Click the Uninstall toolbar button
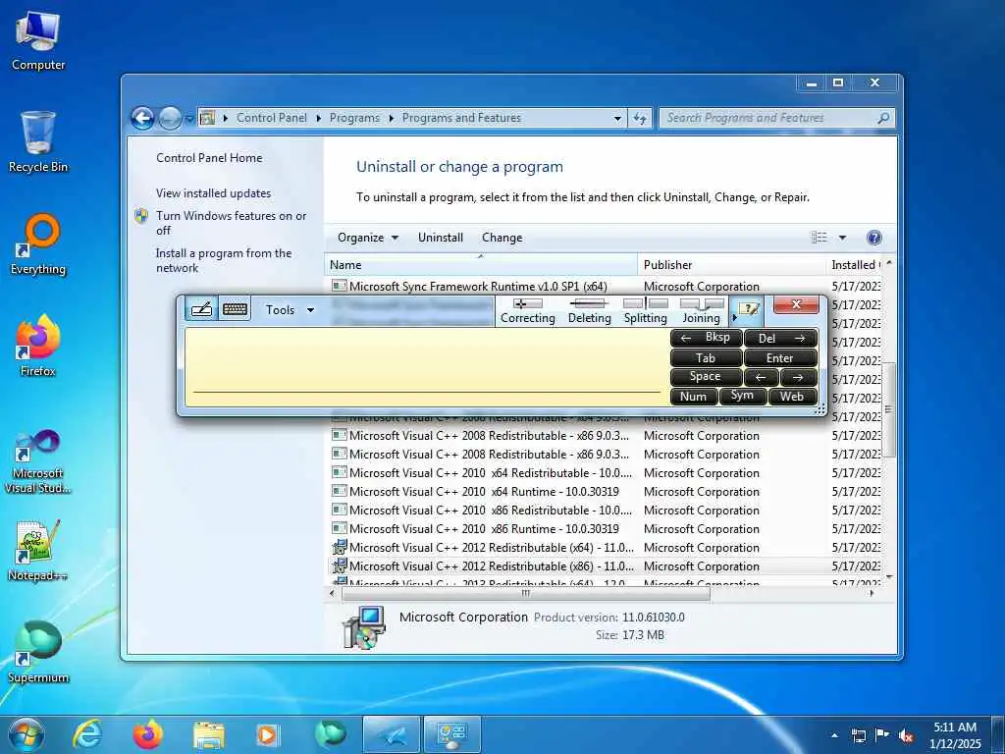The image size is (1005, 754). coord(441,238)
